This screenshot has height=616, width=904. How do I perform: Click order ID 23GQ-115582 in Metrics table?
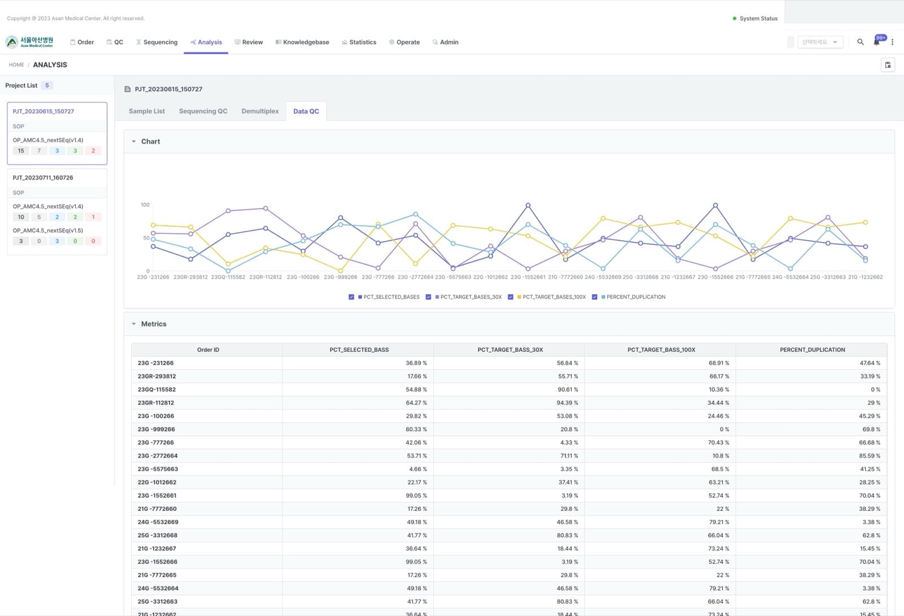[157, 389]
